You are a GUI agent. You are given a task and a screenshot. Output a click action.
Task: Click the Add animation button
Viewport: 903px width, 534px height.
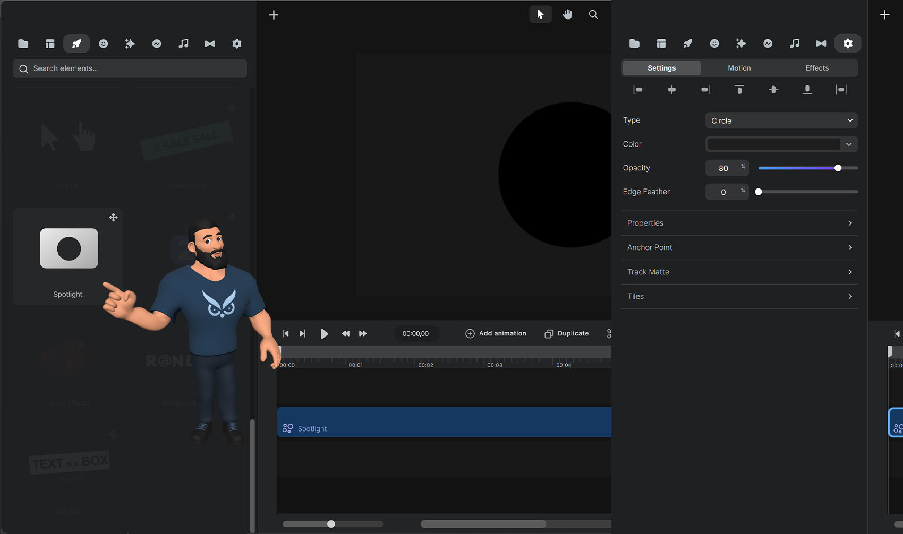(x=496, y=333)
